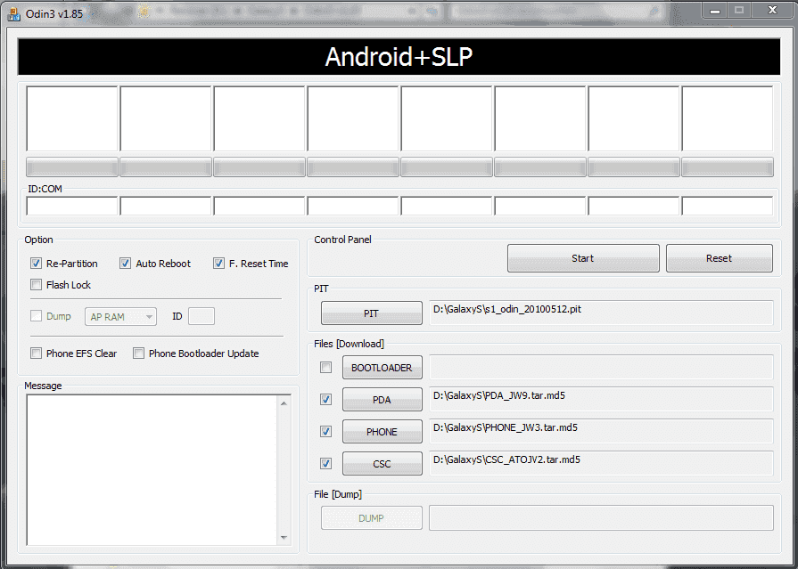The width and height of the screenshot is (798, 569).
Task: Tick the BOOTLOADER file checkbox
Action: [x=325, y=367]
